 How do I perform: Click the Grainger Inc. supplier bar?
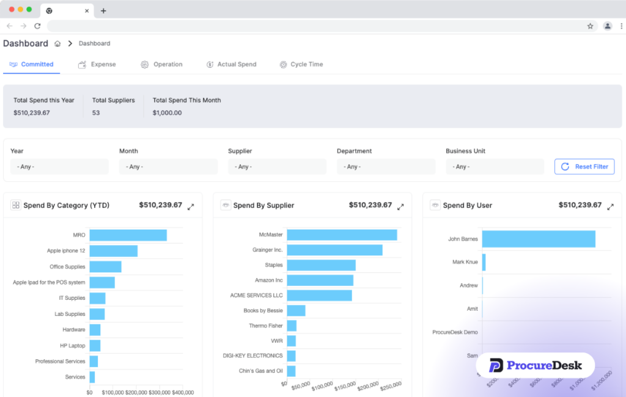point(334,250)
